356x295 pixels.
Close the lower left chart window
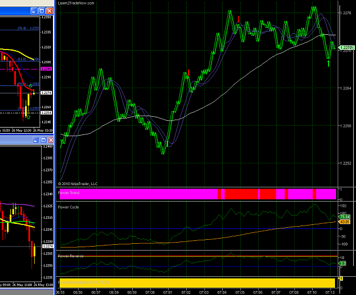[51, 140]
